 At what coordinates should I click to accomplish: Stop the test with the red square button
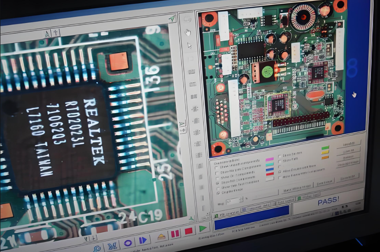(189, 231)
